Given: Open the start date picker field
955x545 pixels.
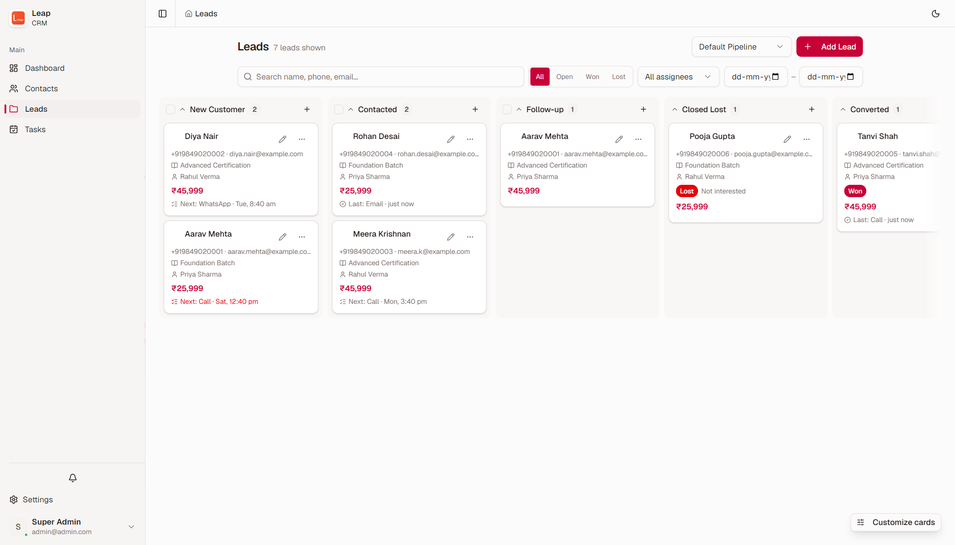Looking at the screenshot, I should (756, 77).
